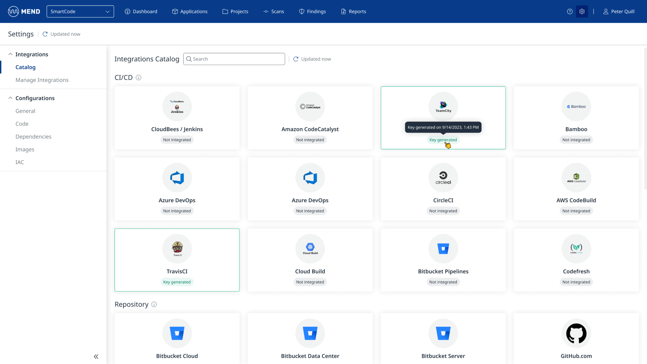Click the CloudBees Jenkins logo
The image size is (647, 364).
click(x=177, y=107)
